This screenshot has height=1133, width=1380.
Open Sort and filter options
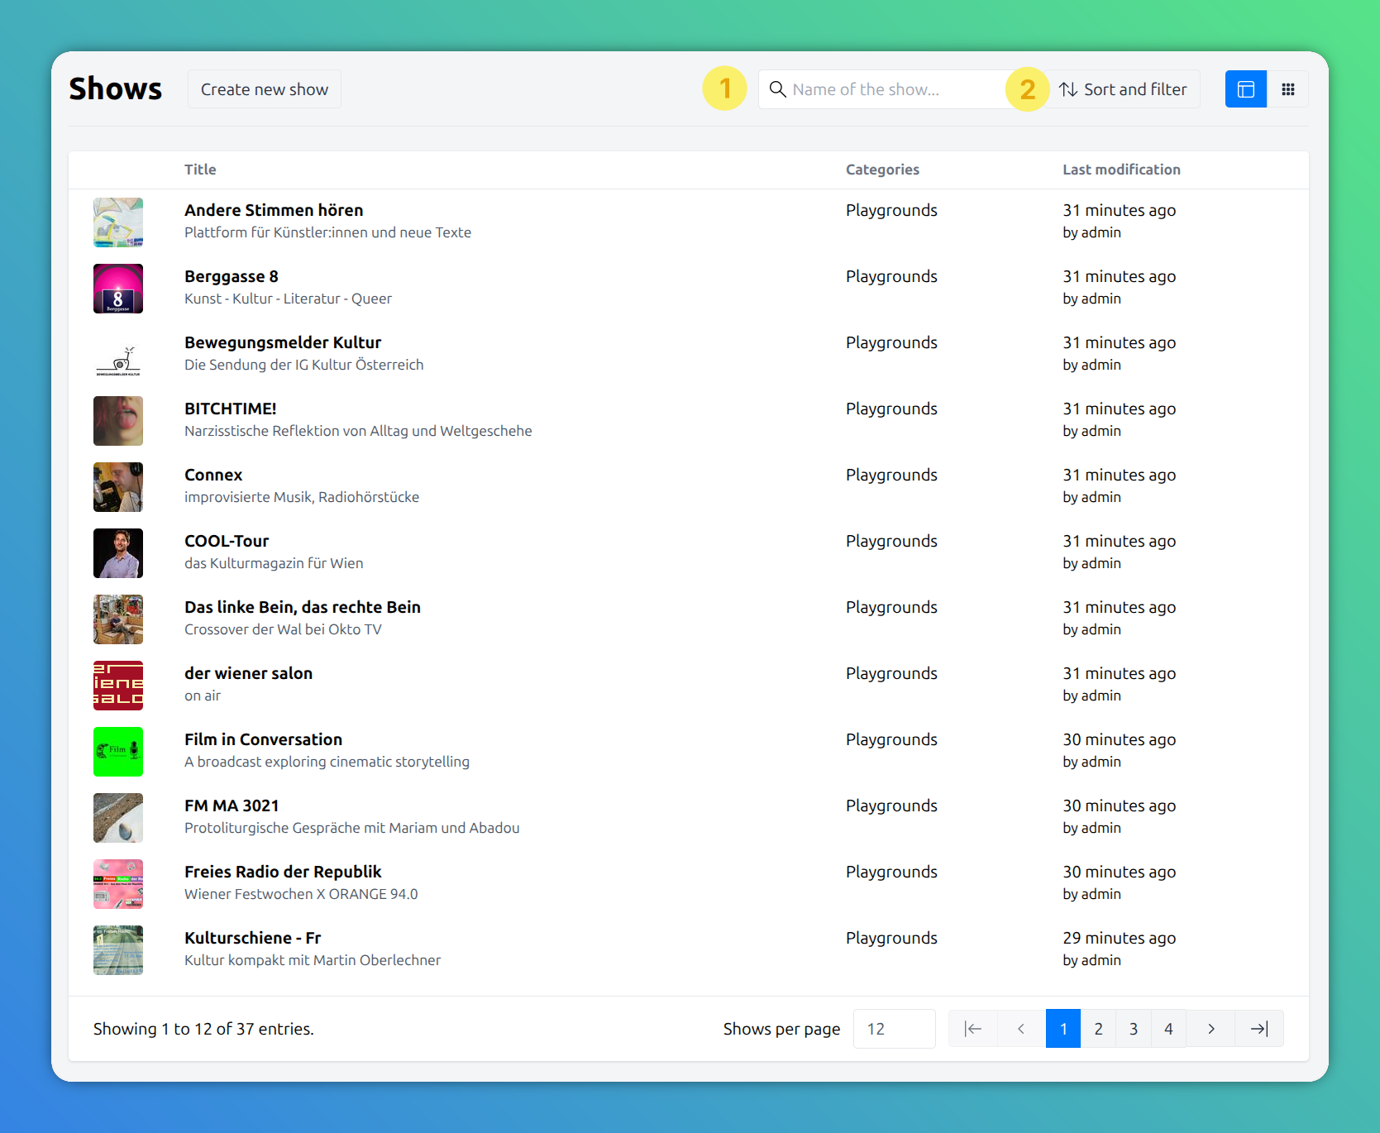click(x=1123, y=89)
